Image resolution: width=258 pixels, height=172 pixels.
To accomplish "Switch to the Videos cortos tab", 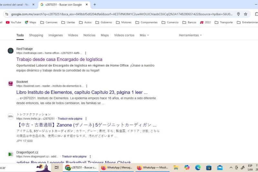I will tap(124, 35).
